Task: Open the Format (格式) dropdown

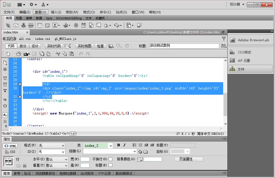Action: click(x=52, y=145)
